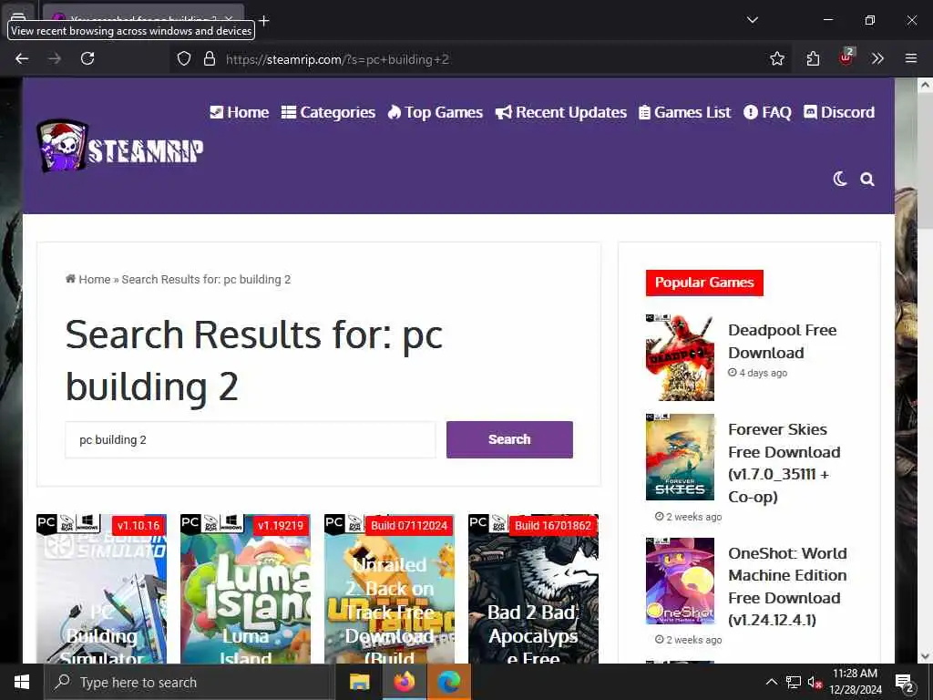The height and width of the screenshot is (700, 933).
Task: Open the Windows Start menu
Action: click(x=22, y=682)
